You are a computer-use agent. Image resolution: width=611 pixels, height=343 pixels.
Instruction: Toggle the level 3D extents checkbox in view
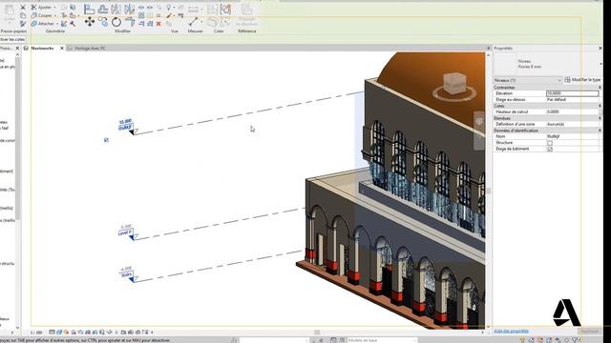pos(106,140)
